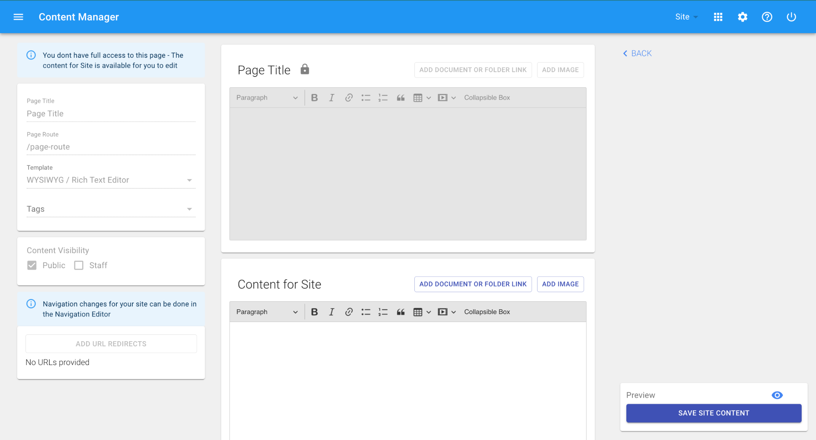
Task: Add bulleted list in Content for Site editor
Action: pyautogui.click(x=366, y=312)
